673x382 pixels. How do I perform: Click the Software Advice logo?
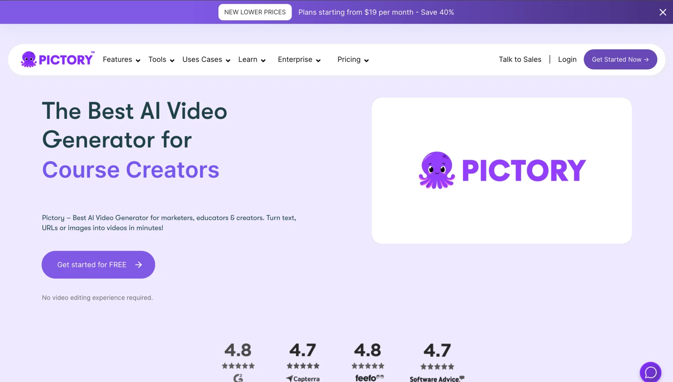(x=437, y=379)
